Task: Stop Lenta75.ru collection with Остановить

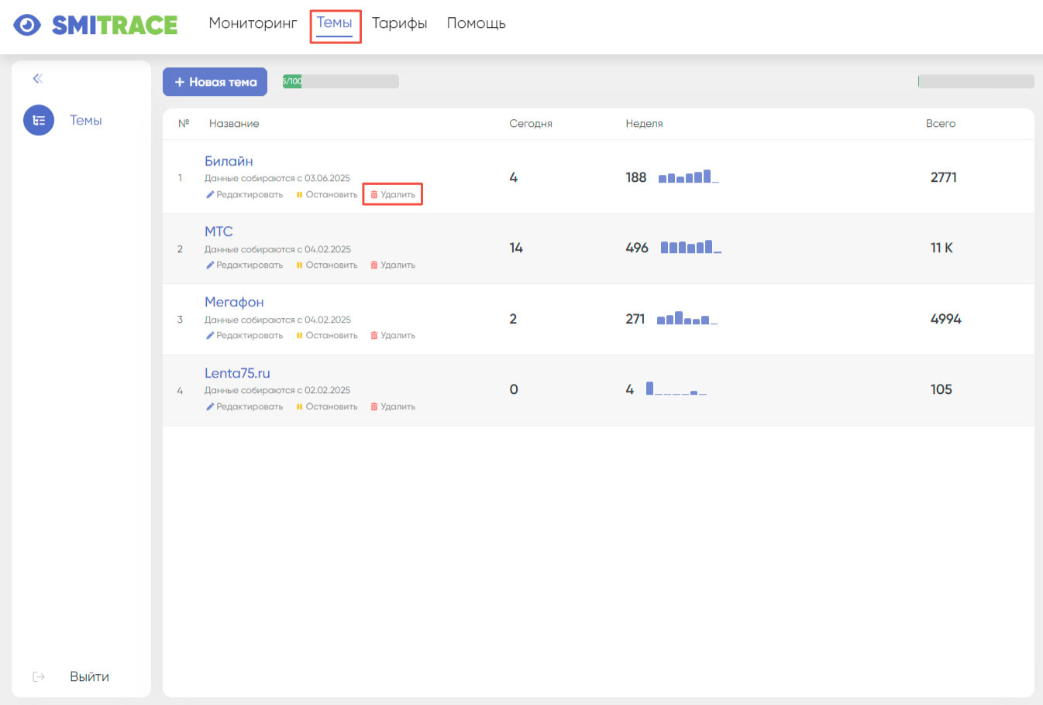Action: click(331, 407)
